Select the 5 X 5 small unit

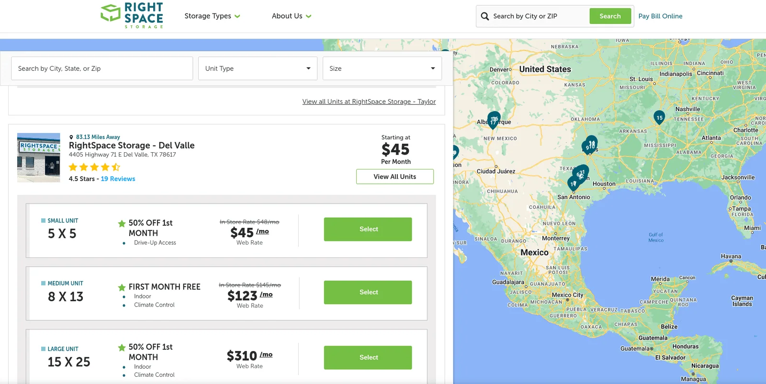point(368,229)
